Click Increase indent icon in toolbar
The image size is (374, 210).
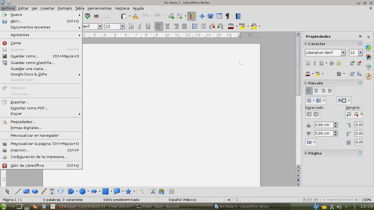coord(220,26)
